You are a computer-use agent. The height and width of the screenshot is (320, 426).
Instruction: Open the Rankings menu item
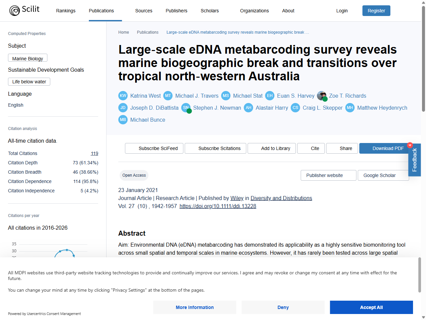pyautogui.click(x=66, y=11)
